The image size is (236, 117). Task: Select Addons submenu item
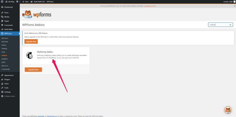(4, 55)
